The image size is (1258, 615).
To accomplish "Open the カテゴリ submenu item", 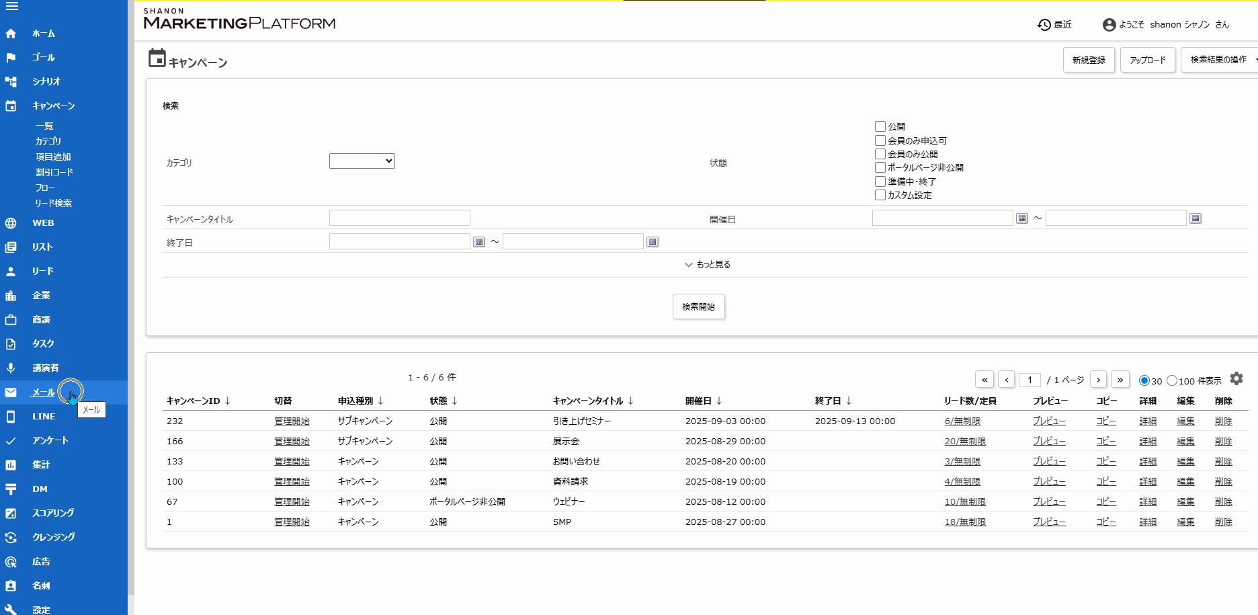I will click(48, 142).
